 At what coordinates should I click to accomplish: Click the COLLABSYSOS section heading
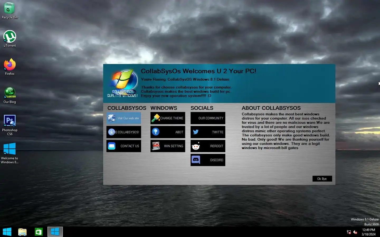click(127, 108)
